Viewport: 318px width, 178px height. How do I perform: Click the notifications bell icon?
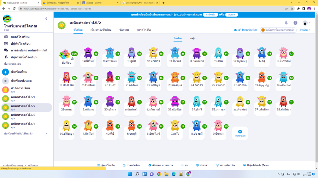click(x=286, y=23)
